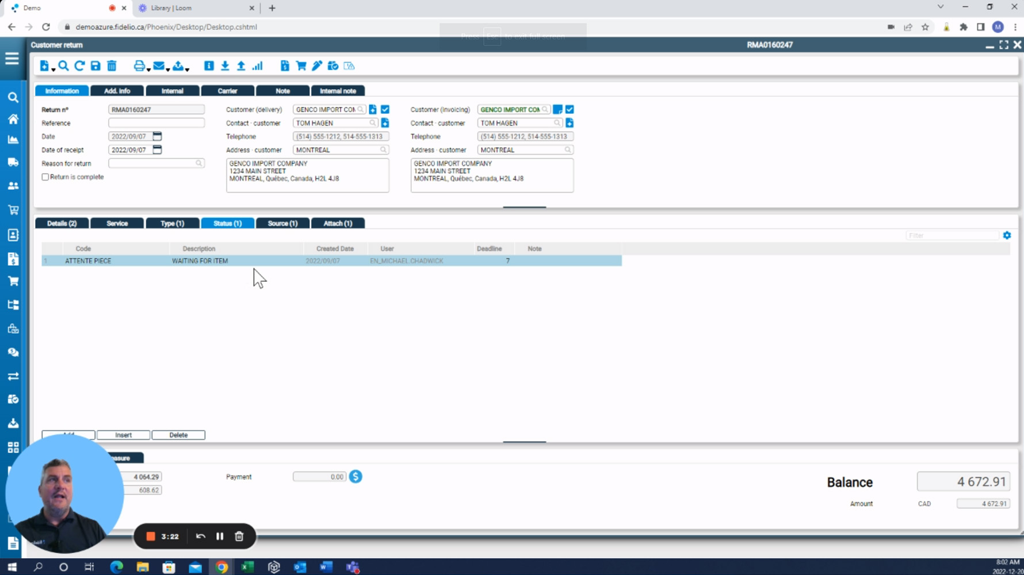Expand the email options dropdown arrow

click(x=167, y=69)
